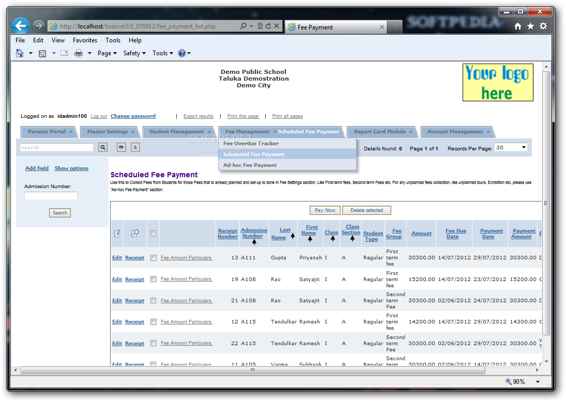Click the Print icon in command bar
Viewport: 566px width, 402px height.
pos(79,53)
